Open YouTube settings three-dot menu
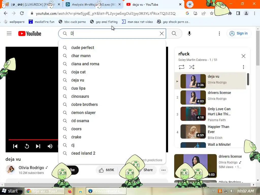Screen dimensions: 260x195 click(x=219, y=34)
